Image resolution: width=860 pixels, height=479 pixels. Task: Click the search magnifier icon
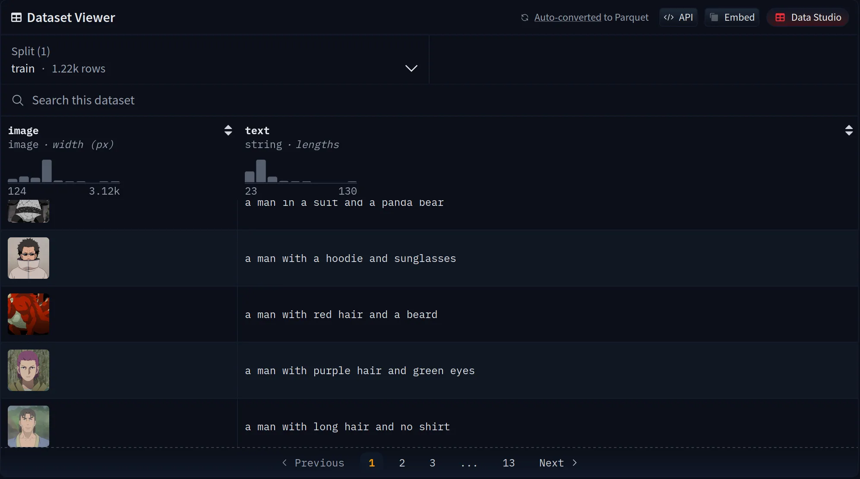[18, 101]
